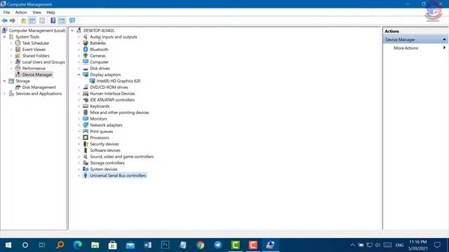
Task: Open the Help menu
Action: pyautogui.click(x=51, y=13)
